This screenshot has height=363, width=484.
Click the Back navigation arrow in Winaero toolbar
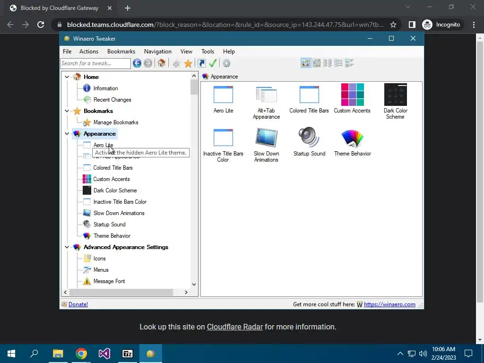(x=137, y=63)
